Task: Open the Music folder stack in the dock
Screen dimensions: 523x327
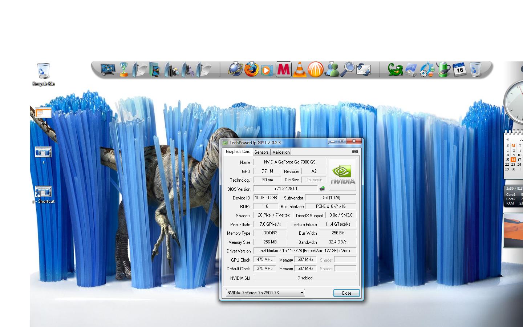Action: pos(188,69)
